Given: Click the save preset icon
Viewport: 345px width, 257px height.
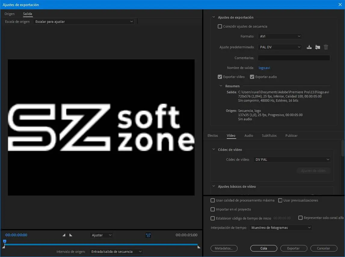Looking at the screenshot, I should (x=309, y=47).
